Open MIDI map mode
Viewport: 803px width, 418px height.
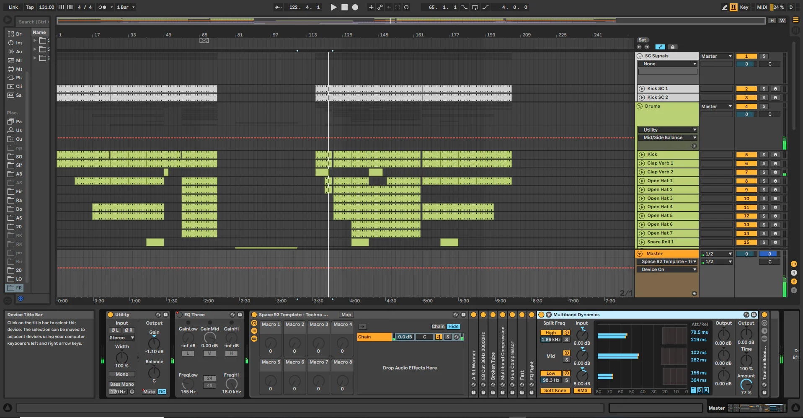pyautogui.click(x=762, y=7)
